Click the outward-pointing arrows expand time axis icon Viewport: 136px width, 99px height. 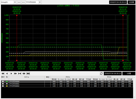pos(24,74)
